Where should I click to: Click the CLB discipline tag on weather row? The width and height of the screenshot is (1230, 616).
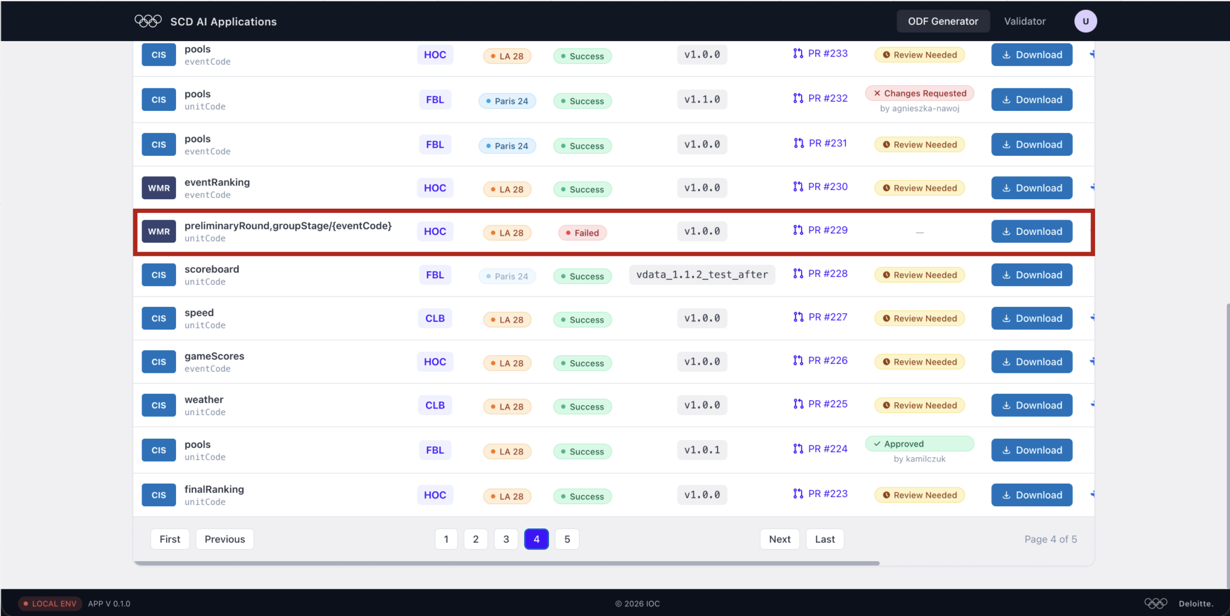click(435, 405)
